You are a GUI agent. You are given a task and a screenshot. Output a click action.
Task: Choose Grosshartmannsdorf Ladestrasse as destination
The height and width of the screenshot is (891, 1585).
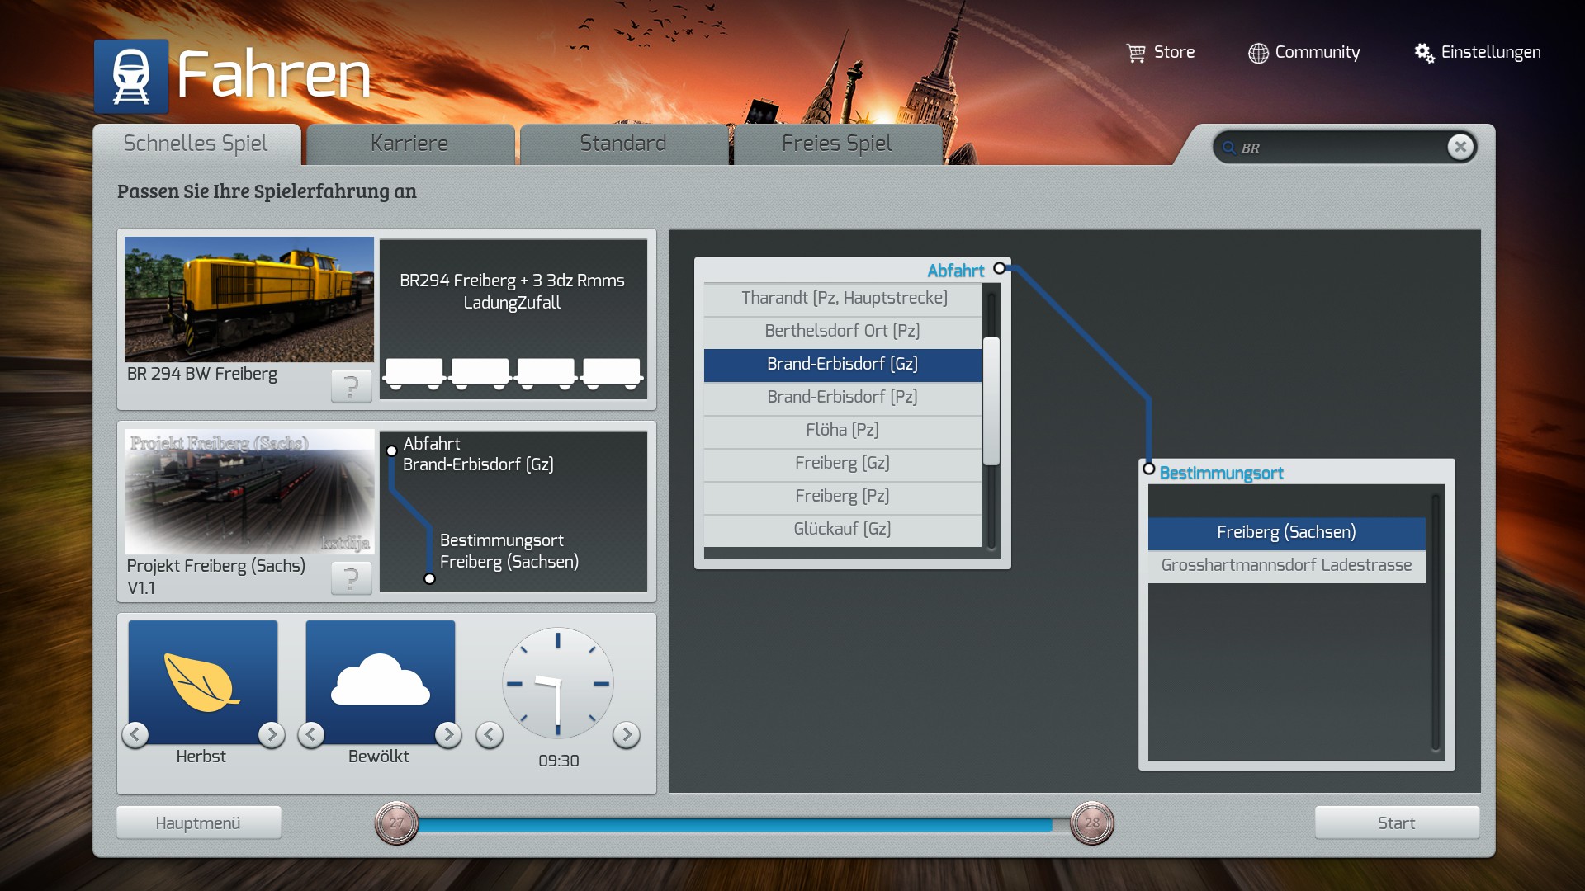(1285, 565)
